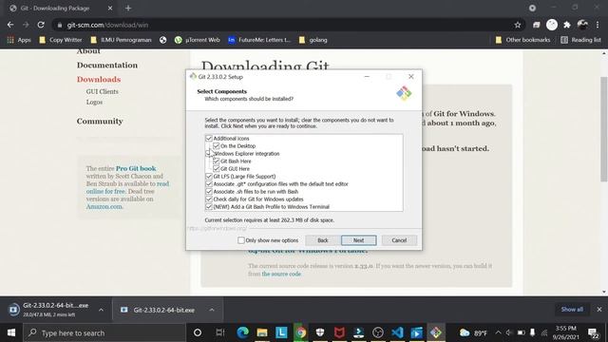Viewport: 608px width, 342px height.
Task: Open Chrome three-dot menu
Action: click(x=598, y=25)
